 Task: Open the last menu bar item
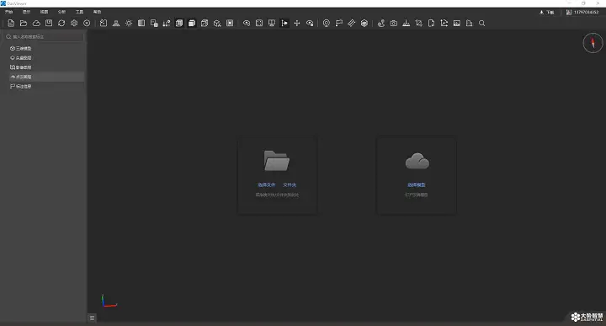click(97, 12)
